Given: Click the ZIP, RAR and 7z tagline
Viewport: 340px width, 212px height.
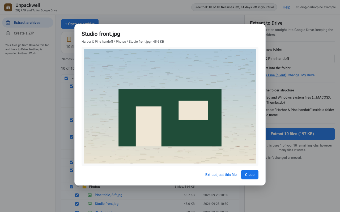Looking at the screenshot, I should (36, 11).
